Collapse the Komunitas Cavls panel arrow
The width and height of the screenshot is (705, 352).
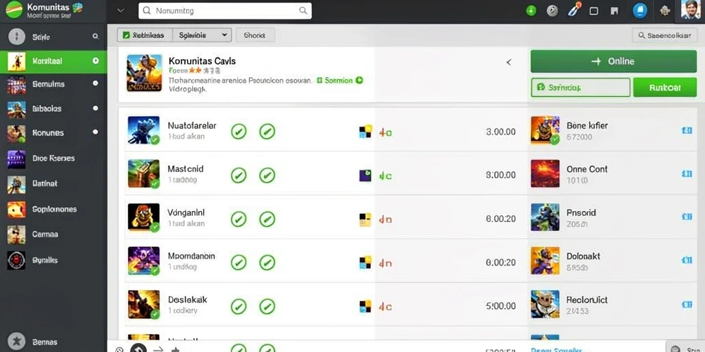point(509,63)
